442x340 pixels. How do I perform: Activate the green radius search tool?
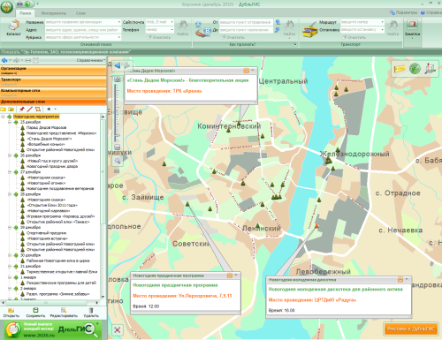pos(415,69)
